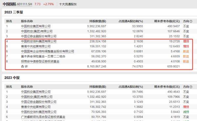
Task: Select percentage value 59.7486
Action: (x=138, y=92)
